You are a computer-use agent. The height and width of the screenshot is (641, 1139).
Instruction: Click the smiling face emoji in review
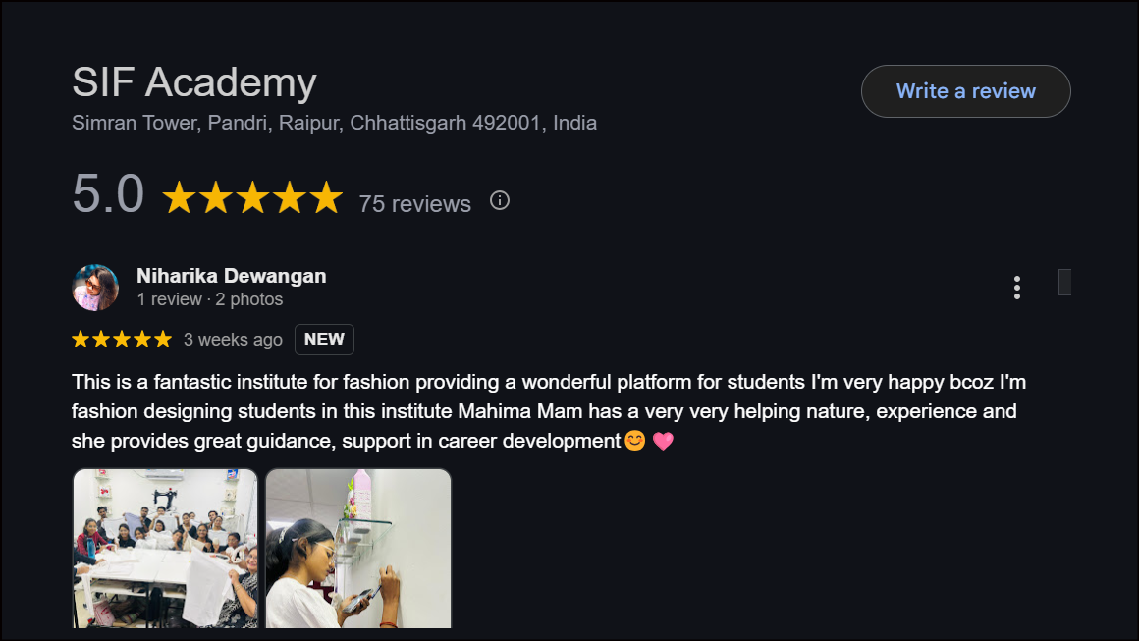pyautogui.click(x=635, y=441)
